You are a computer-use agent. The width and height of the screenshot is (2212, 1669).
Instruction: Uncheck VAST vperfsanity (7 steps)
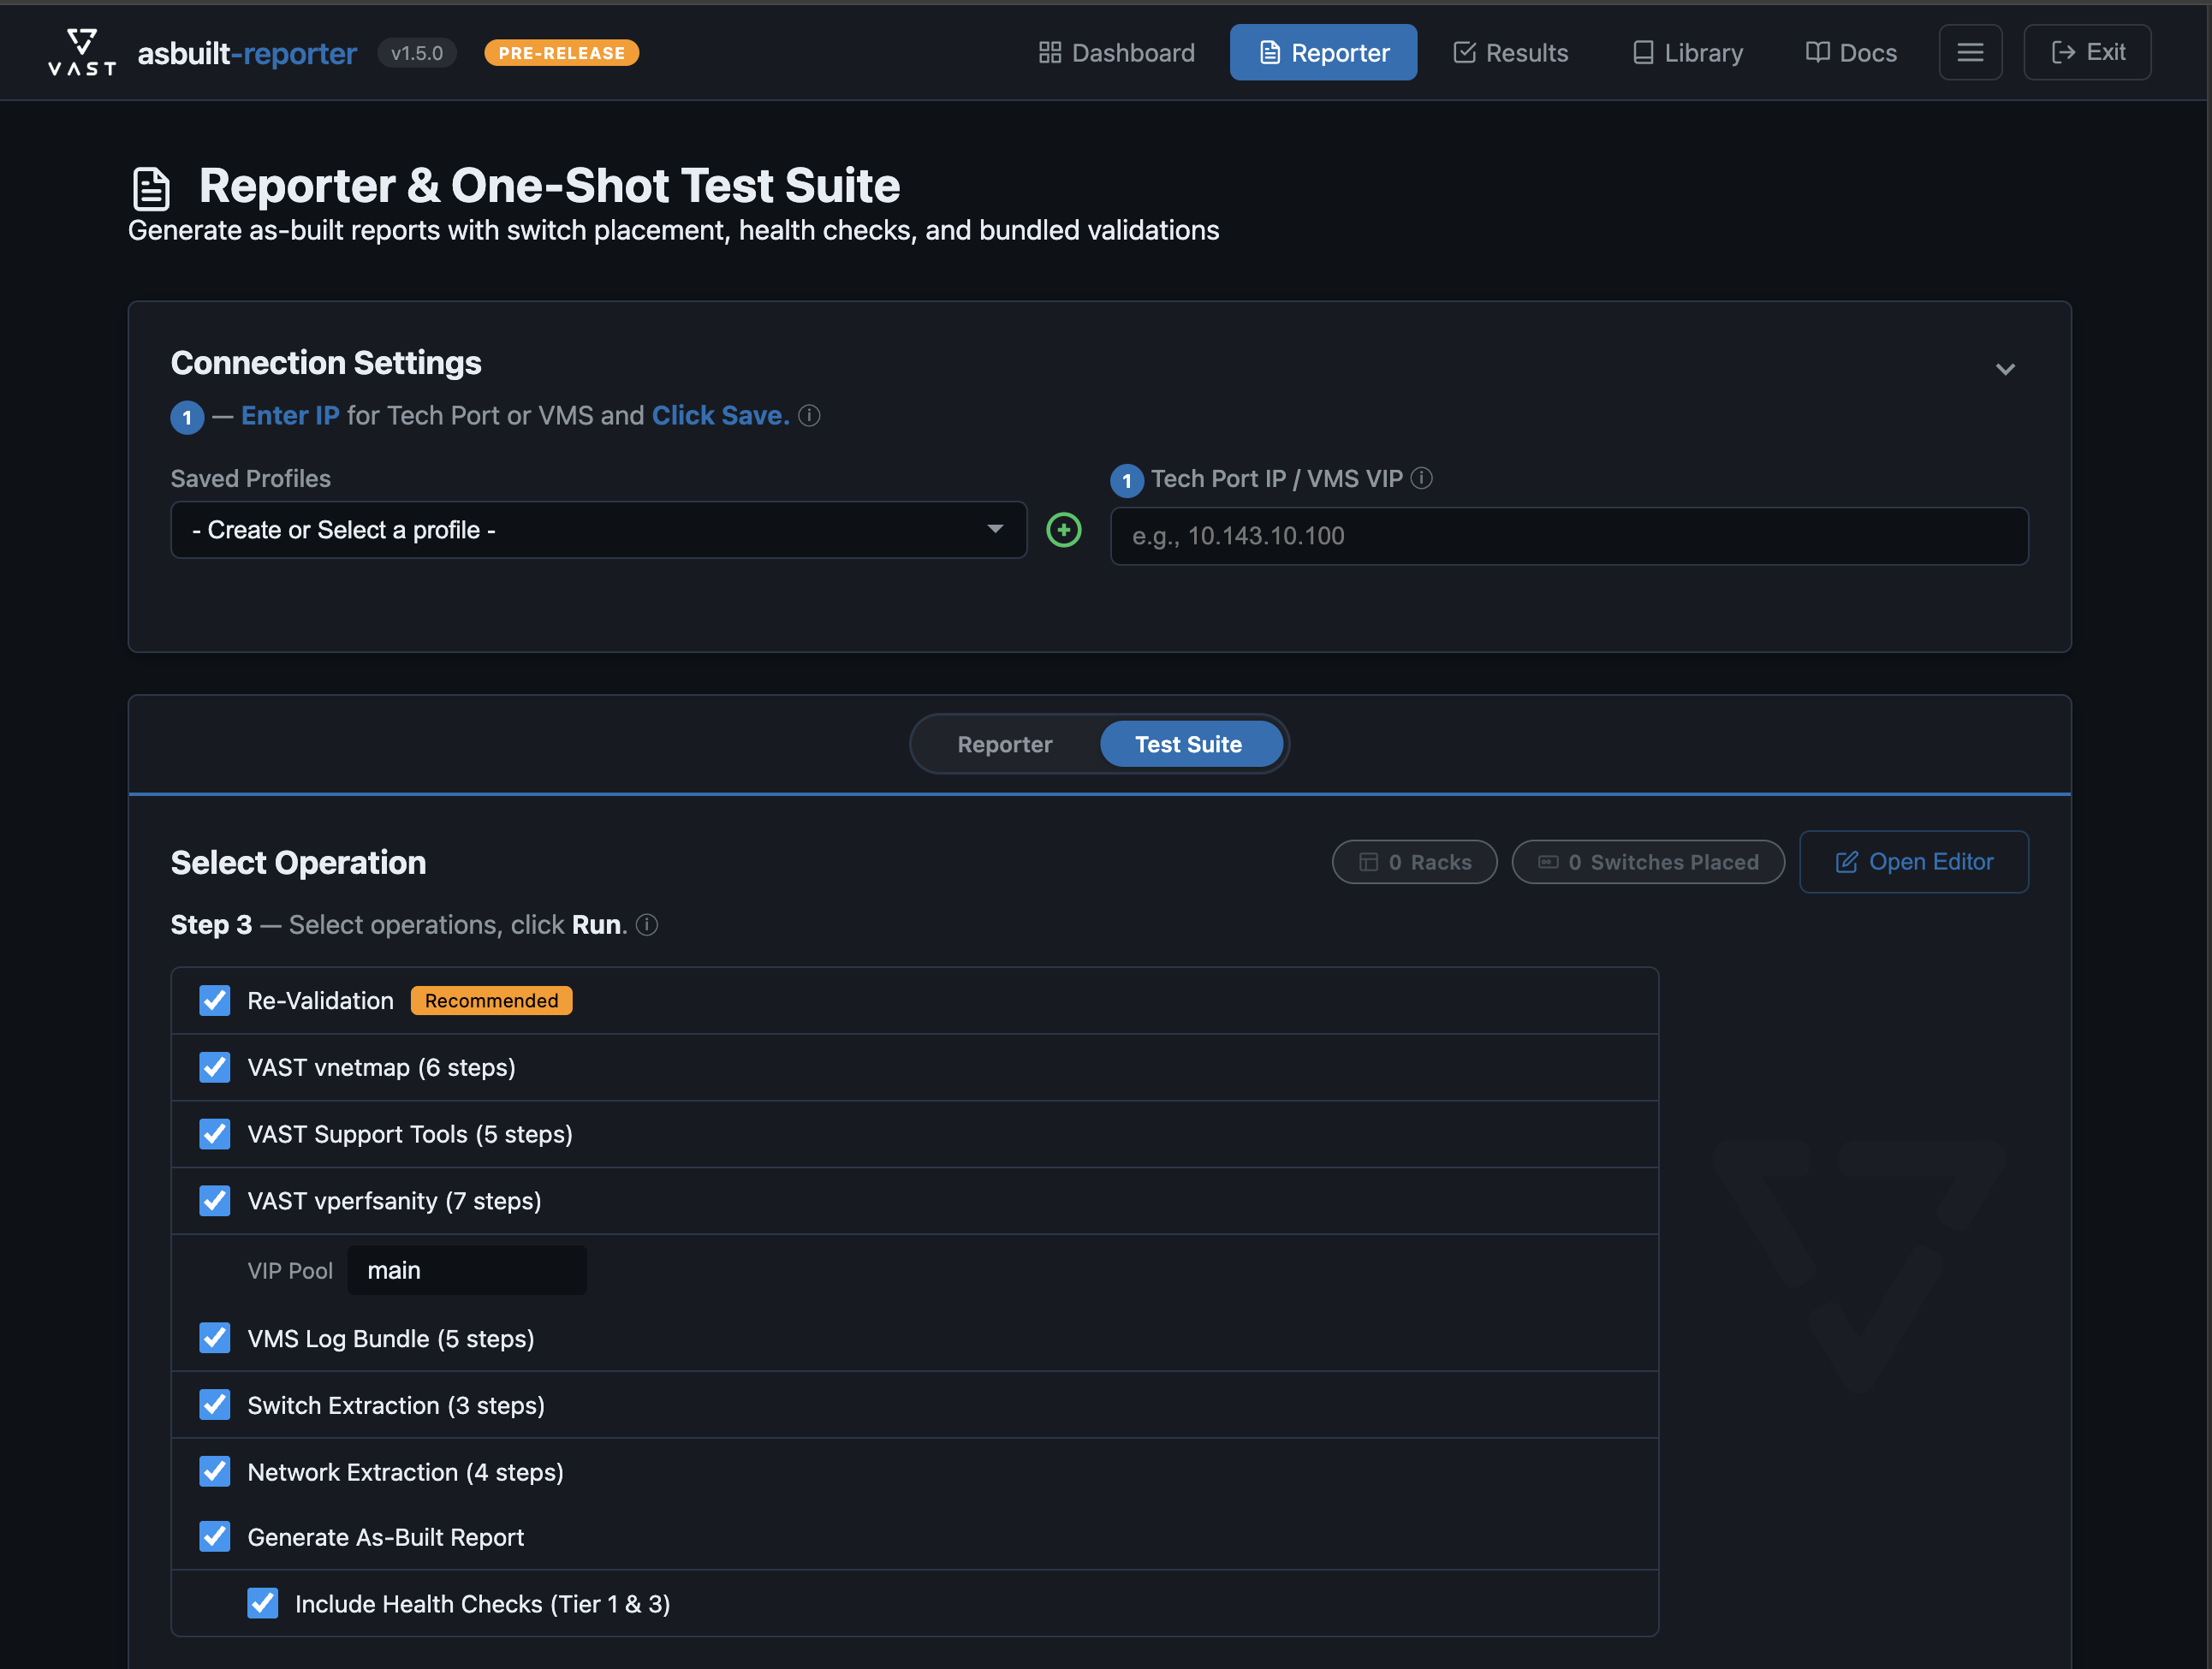coord(214,1201)
